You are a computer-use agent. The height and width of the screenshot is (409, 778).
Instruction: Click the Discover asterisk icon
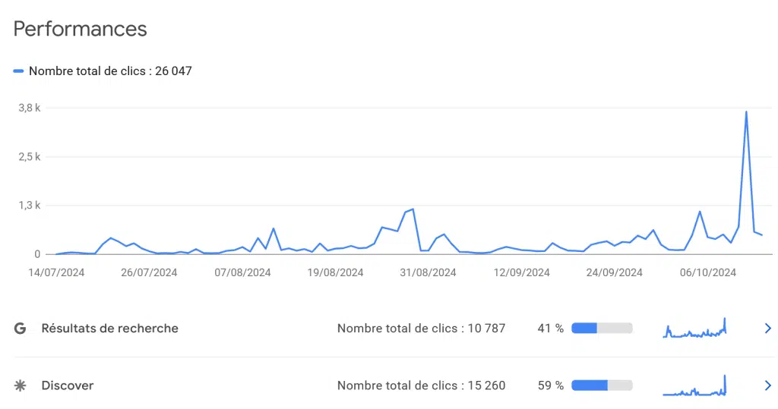20,385
